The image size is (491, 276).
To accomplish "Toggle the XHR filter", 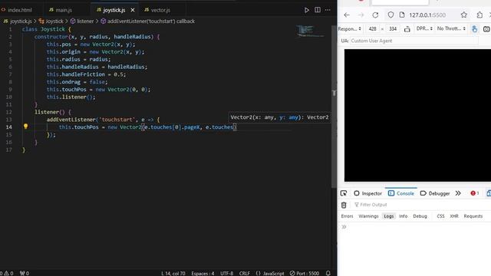I will tap(454, 216).
